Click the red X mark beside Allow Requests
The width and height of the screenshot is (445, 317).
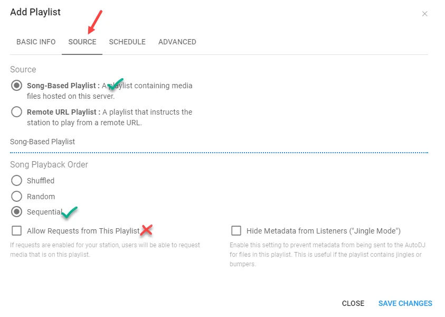click(x=146, y=230)
